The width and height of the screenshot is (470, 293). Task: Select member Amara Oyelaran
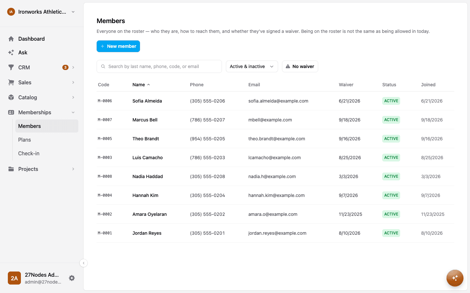point(149,214)
